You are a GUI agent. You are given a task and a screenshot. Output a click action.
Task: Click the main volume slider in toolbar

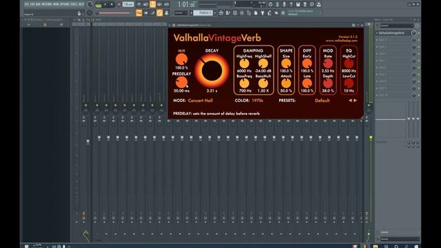pyautogui.click(x=114, y=13)
